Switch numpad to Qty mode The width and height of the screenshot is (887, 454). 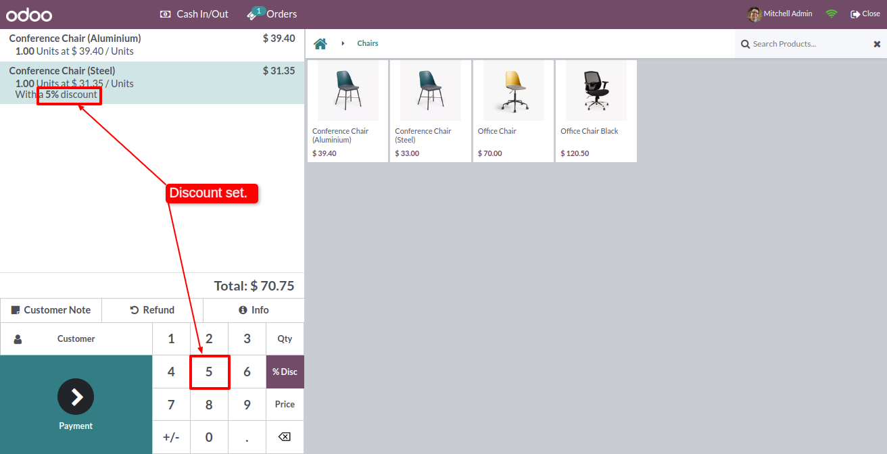pos(285,338)
